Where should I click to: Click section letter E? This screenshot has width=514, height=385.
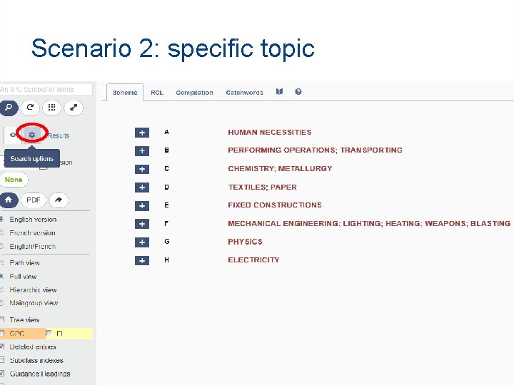(166, 205)
